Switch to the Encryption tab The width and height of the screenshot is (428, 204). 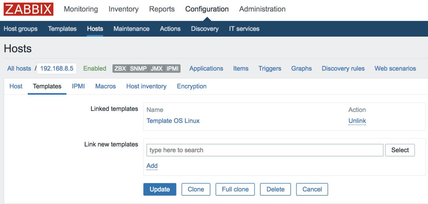(192, 86)
